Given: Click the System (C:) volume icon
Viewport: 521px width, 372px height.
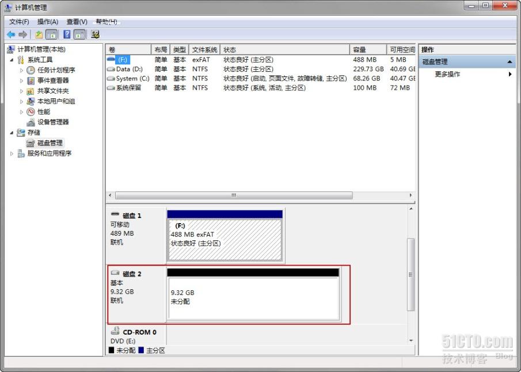Looking at the screenshot, I should 111,79.
